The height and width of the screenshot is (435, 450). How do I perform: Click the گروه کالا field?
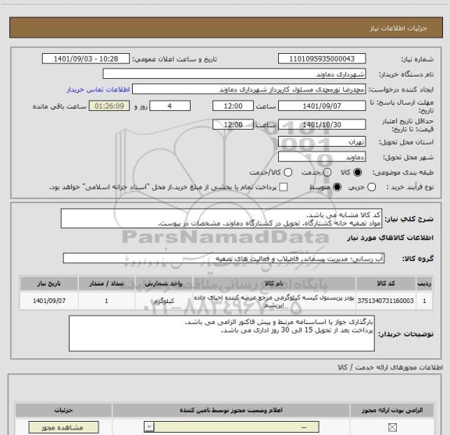click(x=223, y=259)
